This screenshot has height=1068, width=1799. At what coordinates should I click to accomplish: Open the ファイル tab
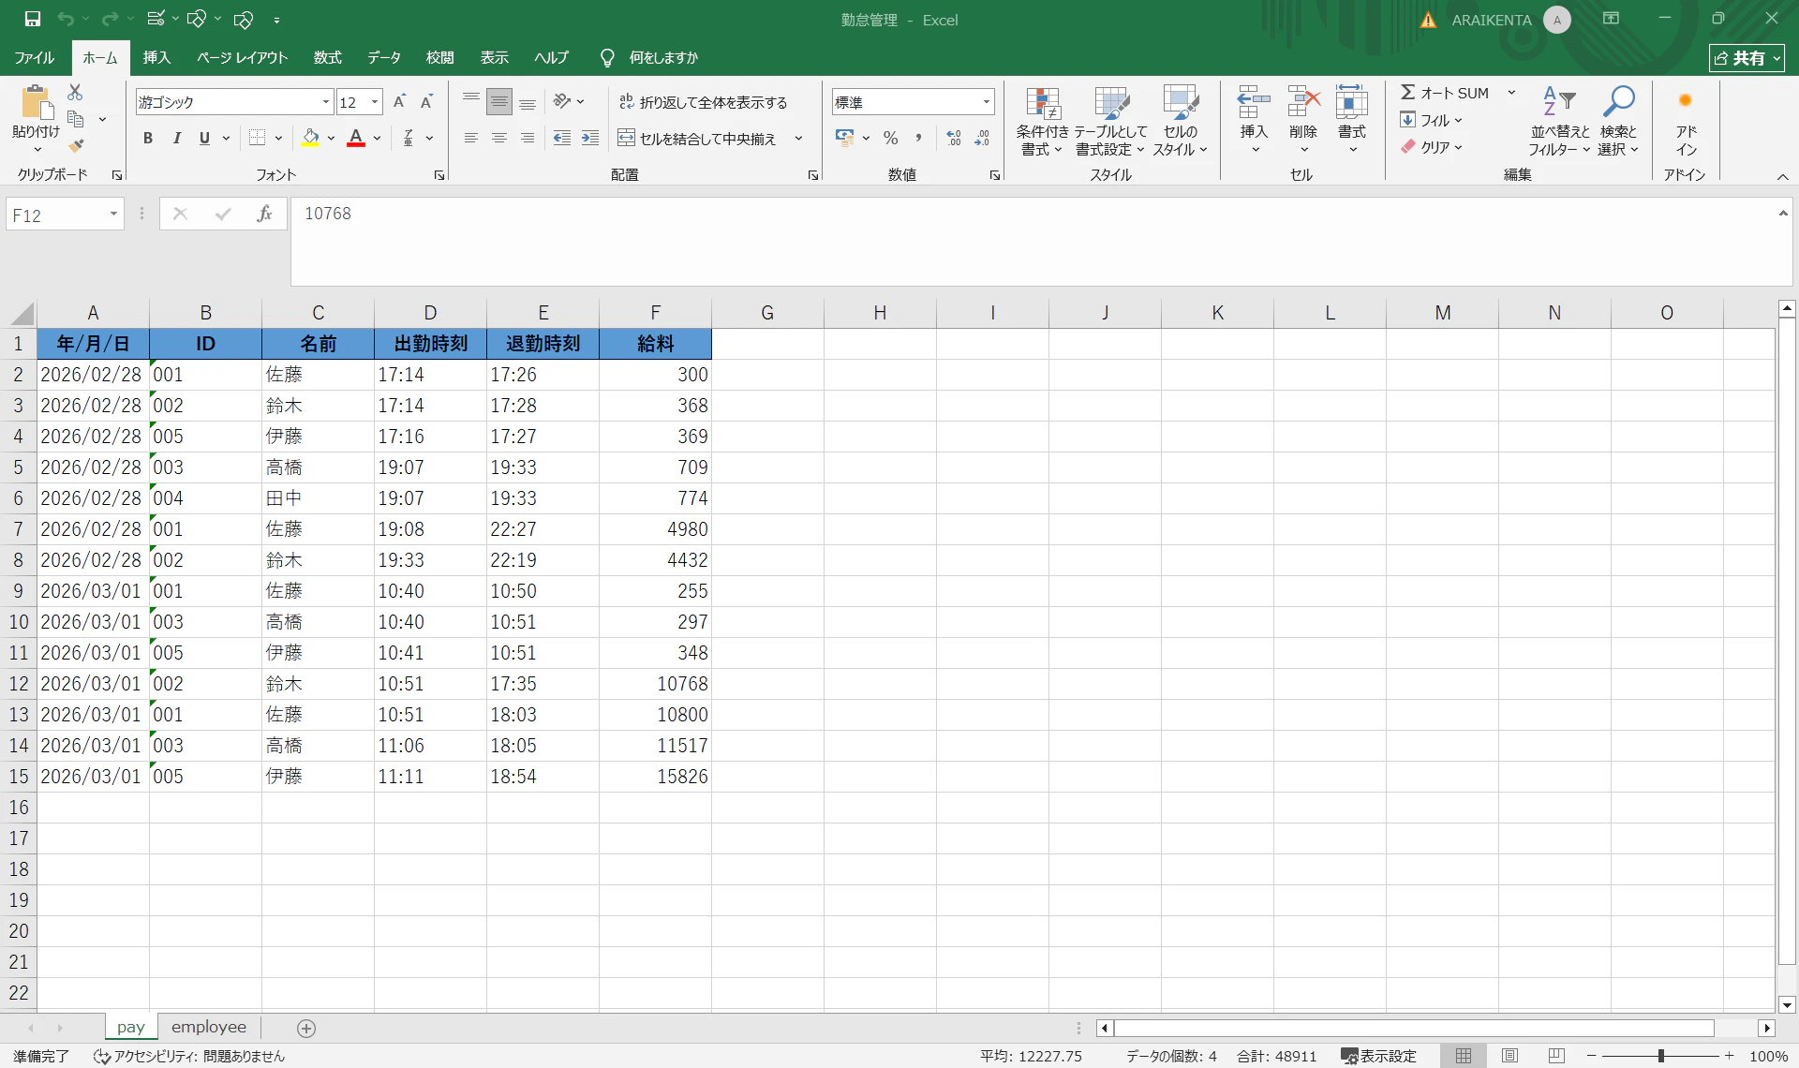tap(35, 57)
